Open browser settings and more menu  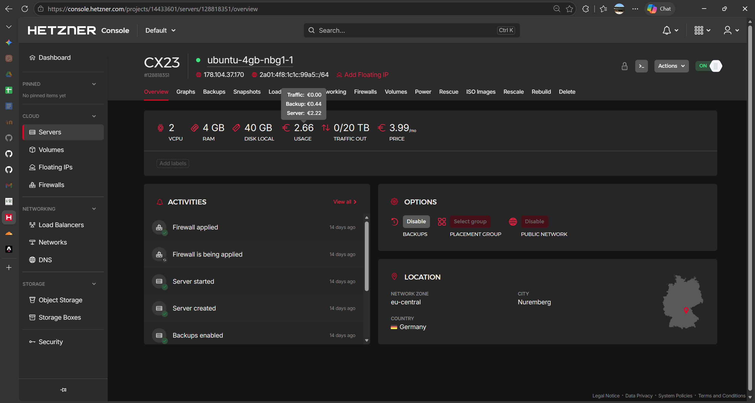click(x=635, y=9)
